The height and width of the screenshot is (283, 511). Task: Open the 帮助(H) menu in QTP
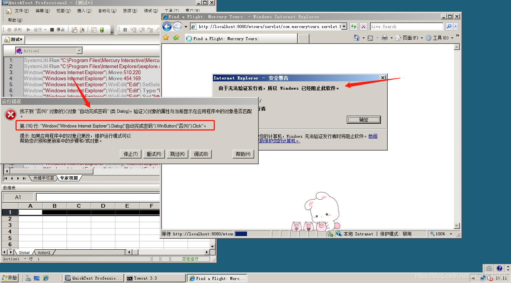coord(15,20)
